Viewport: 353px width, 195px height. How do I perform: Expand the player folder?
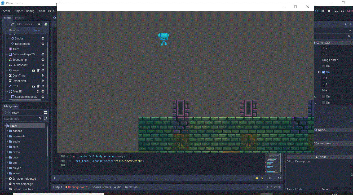pos(7,168)
